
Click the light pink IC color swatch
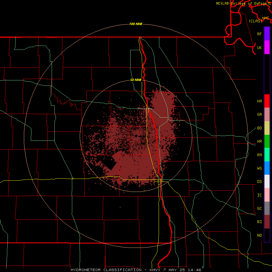pos(267,195)
